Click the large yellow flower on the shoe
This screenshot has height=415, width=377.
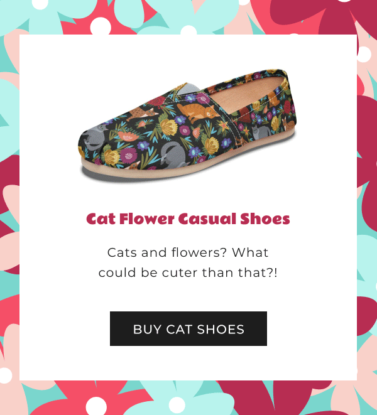click(169, 127)
